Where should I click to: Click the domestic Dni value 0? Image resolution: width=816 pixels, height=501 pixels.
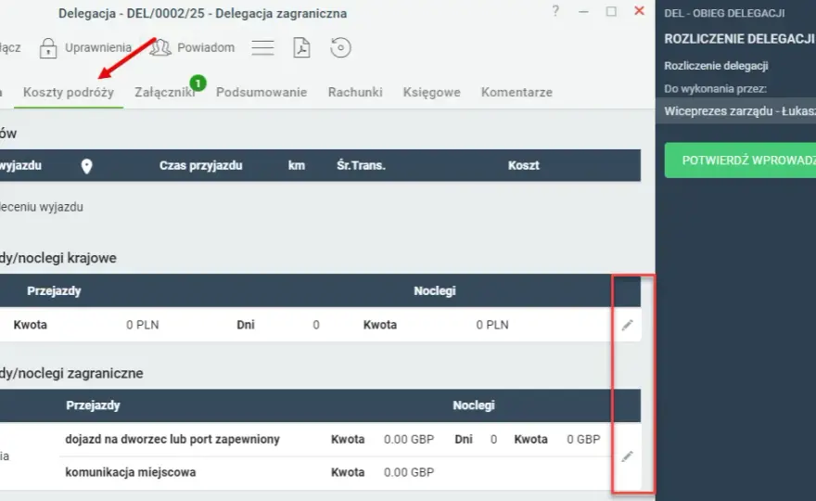(x=316, y=325)
